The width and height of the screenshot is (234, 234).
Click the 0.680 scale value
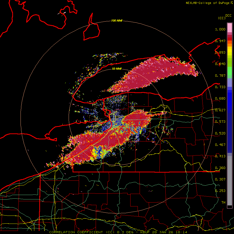[220, 99]
